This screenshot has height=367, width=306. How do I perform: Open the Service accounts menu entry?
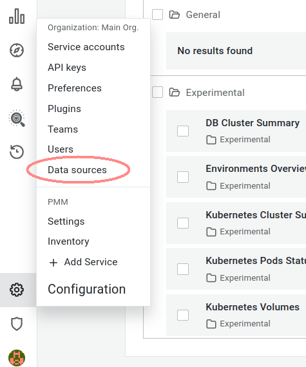click(x=86, y=47)
